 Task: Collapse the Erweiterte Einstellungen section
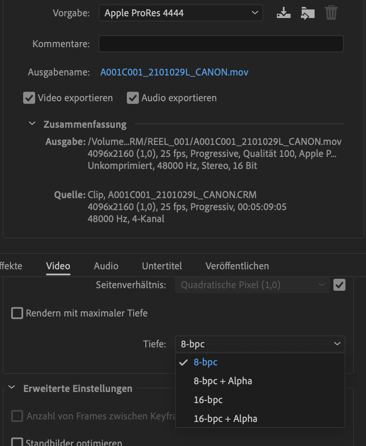(12, 389)
